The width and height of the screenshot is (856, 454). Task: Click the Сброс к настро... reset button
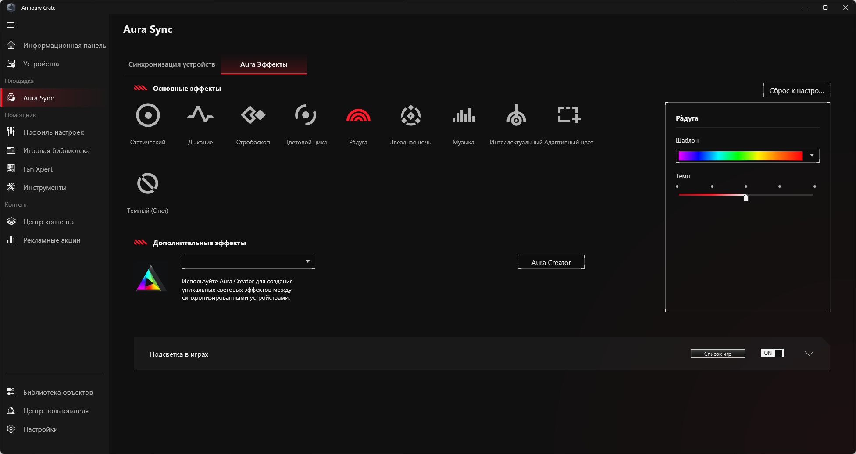(797, 90)
